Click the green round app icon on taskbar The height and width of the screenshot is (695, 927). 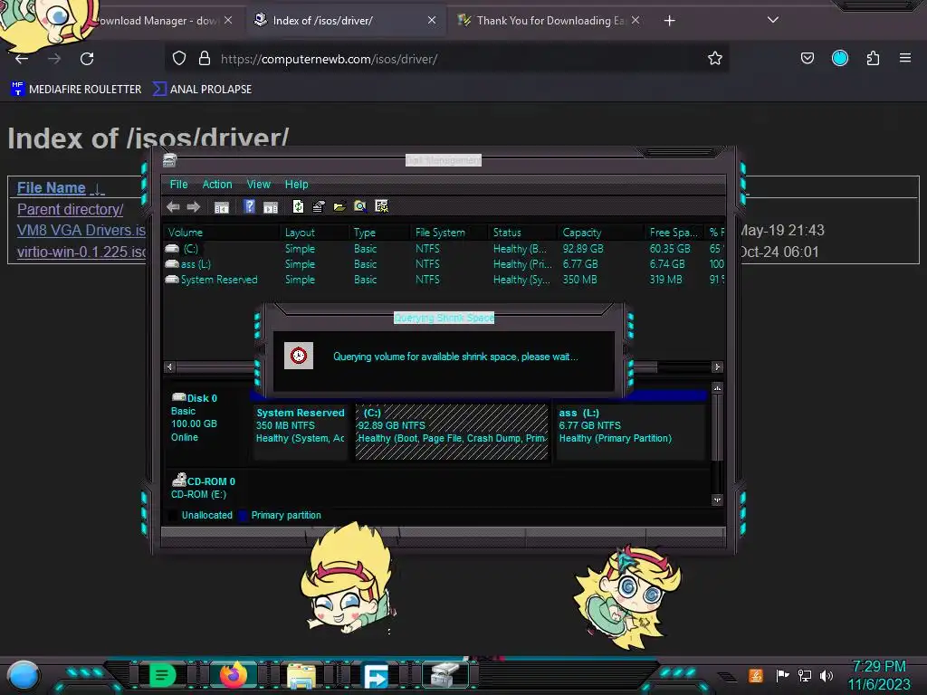coord(163,675)
